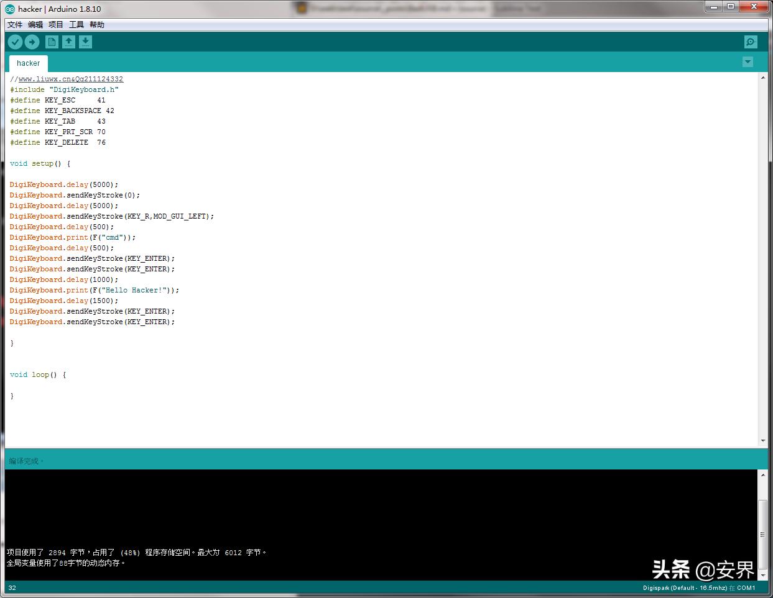This screenshot has width=773, height=598.
Task: Click the #define KEY_ESC 41 line
Action: tap(58, 100)
